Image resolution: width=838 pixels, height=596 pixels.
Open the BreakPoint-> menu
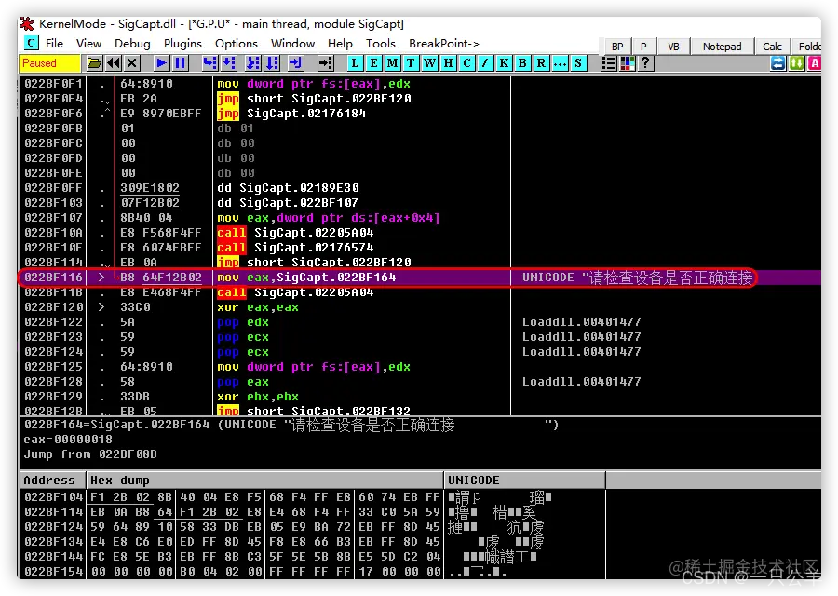point(444,43)
